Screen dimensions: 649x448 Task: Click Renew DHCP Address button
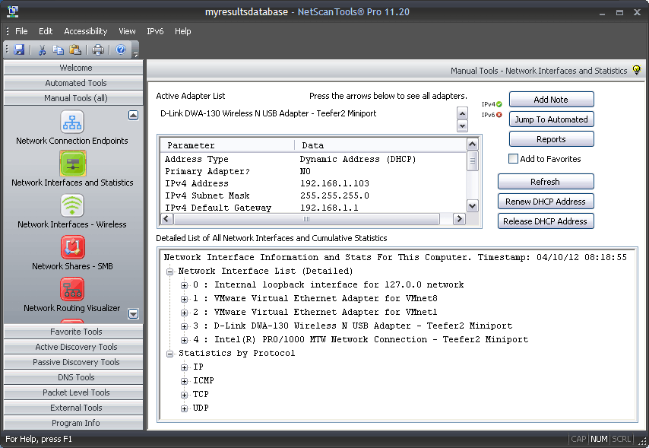tap(546, 202)
